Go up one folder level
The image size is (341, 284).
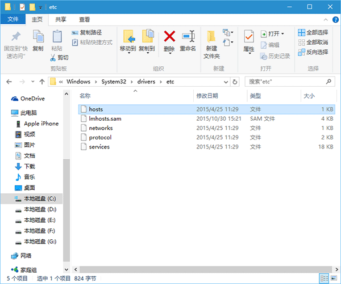tap(42, 82)
